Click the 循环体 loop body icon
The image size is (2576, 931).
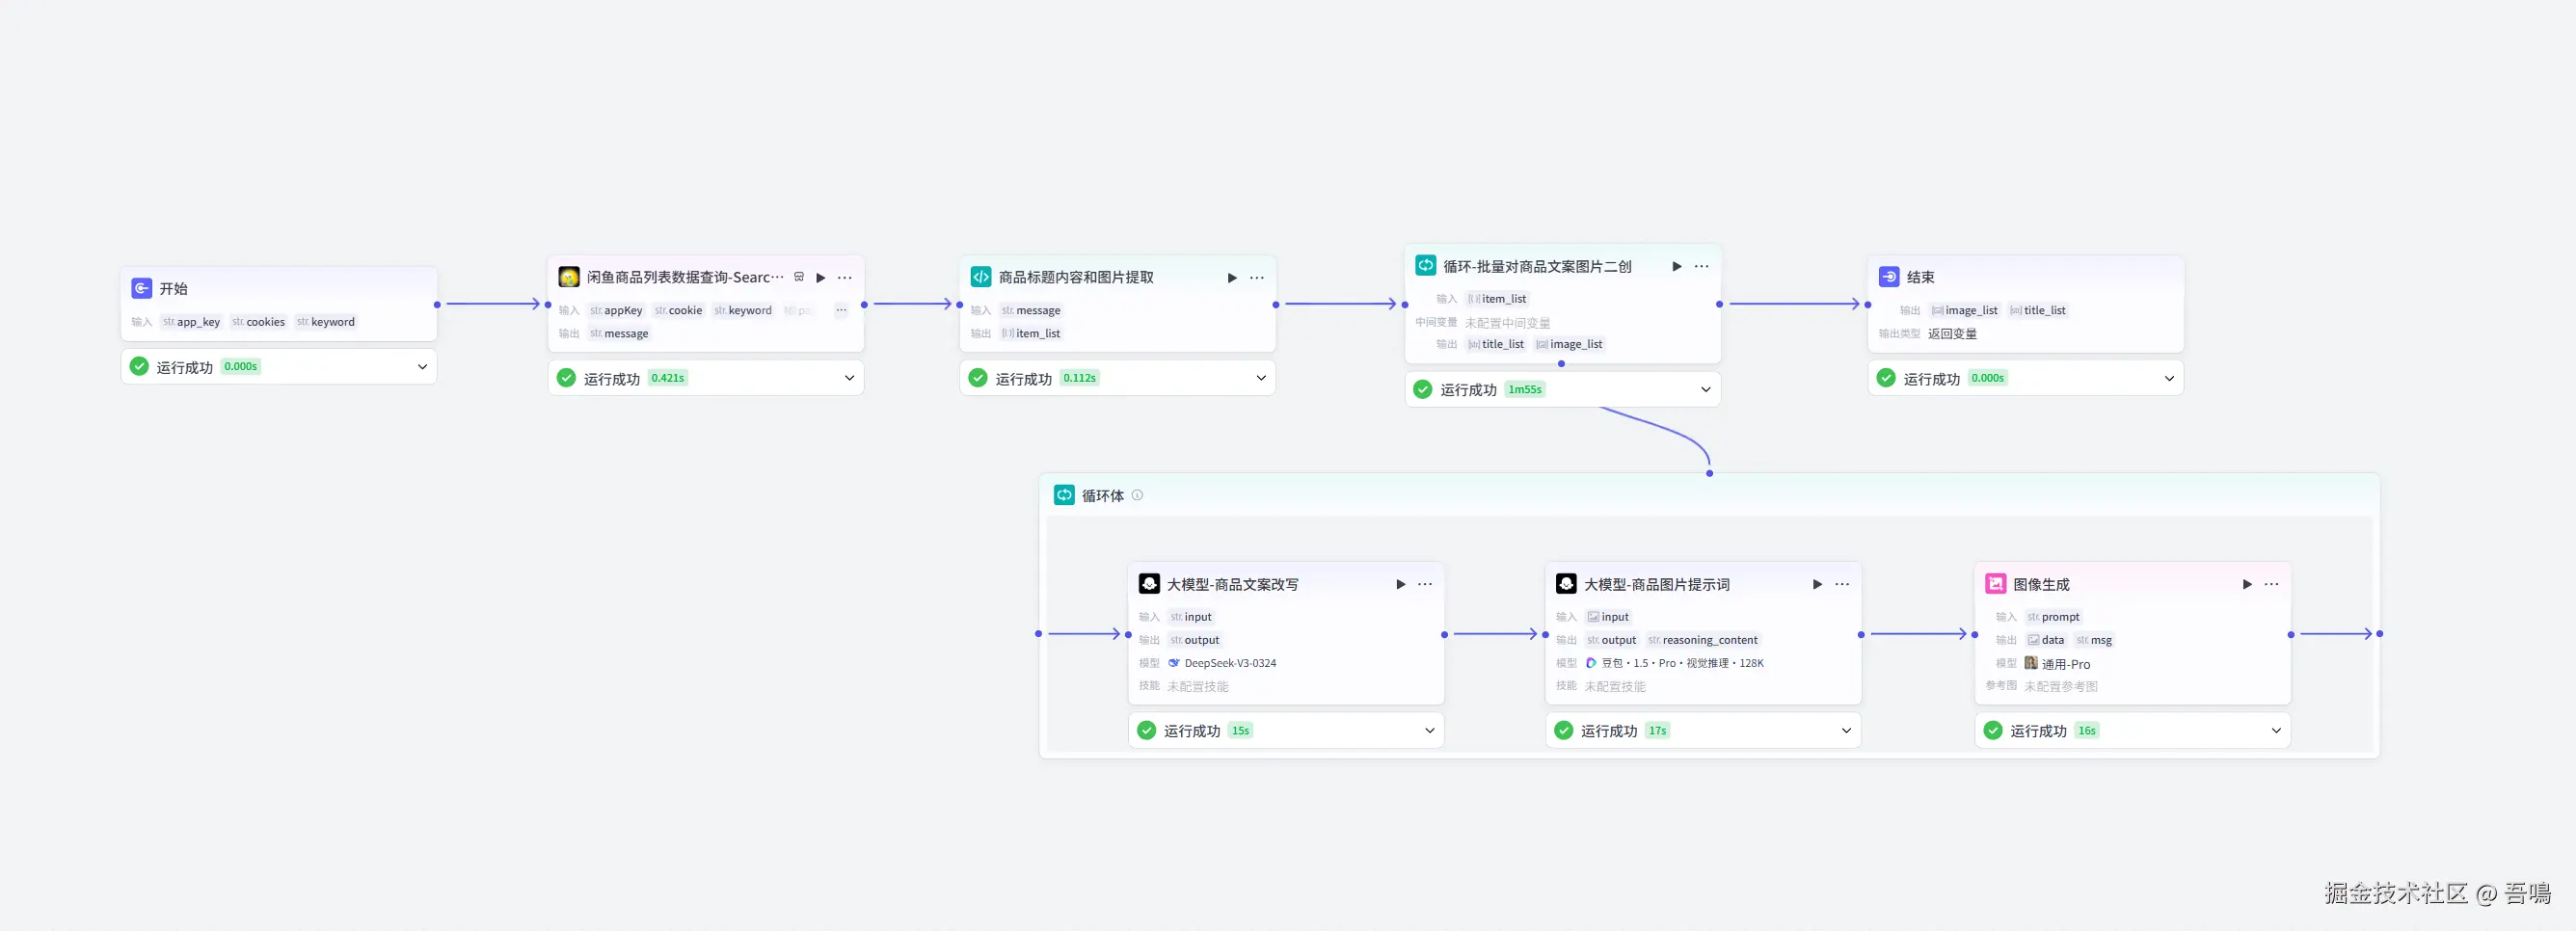[1064, 495]
